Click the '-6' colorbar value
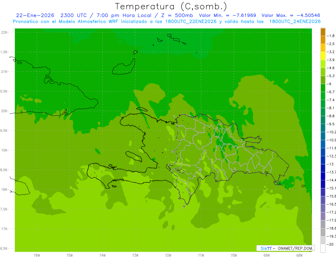 pyautogui.click(x=330, y=84)
